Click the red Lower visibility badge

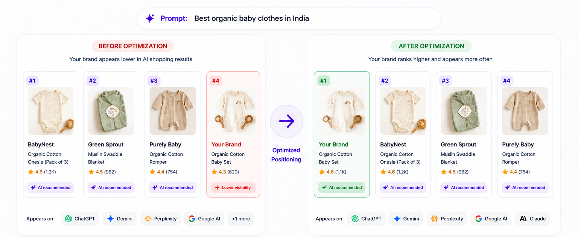click(x=233, y=188)
